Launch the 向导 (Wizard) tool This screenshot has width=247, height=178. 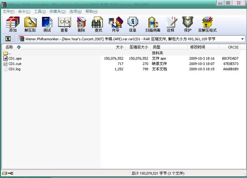(115, 24)
